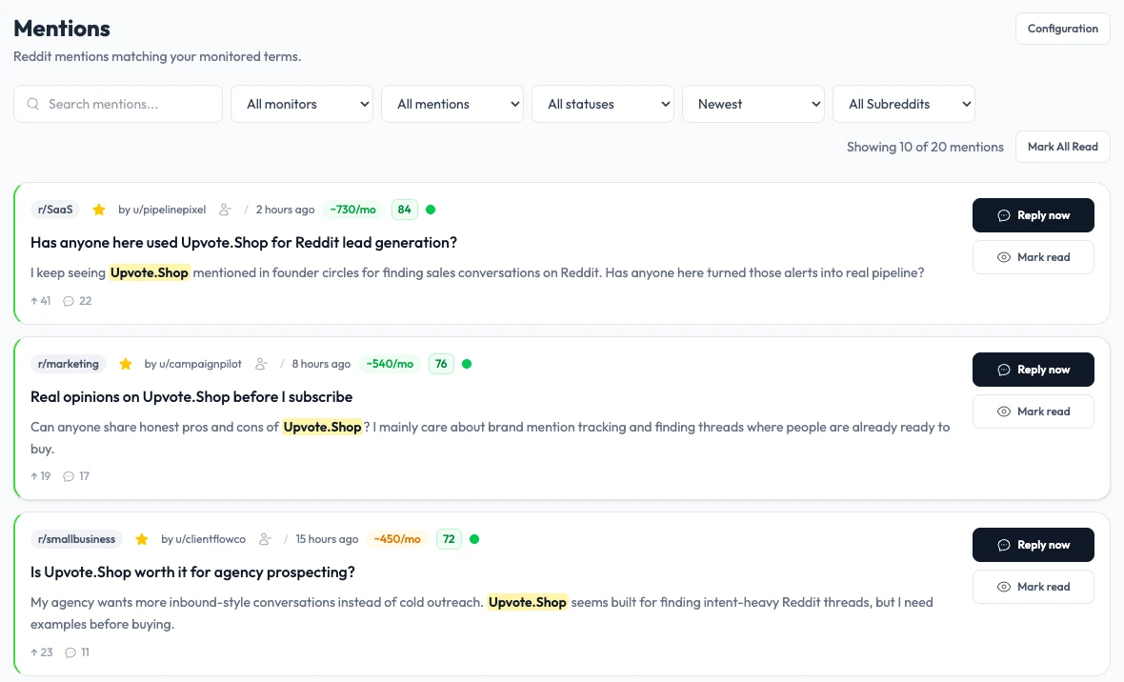Viewport: 1124px width, 682px height.
Task: Click user profile icon next to u/pipelinepixel
Action: click(x=225, y=210)
